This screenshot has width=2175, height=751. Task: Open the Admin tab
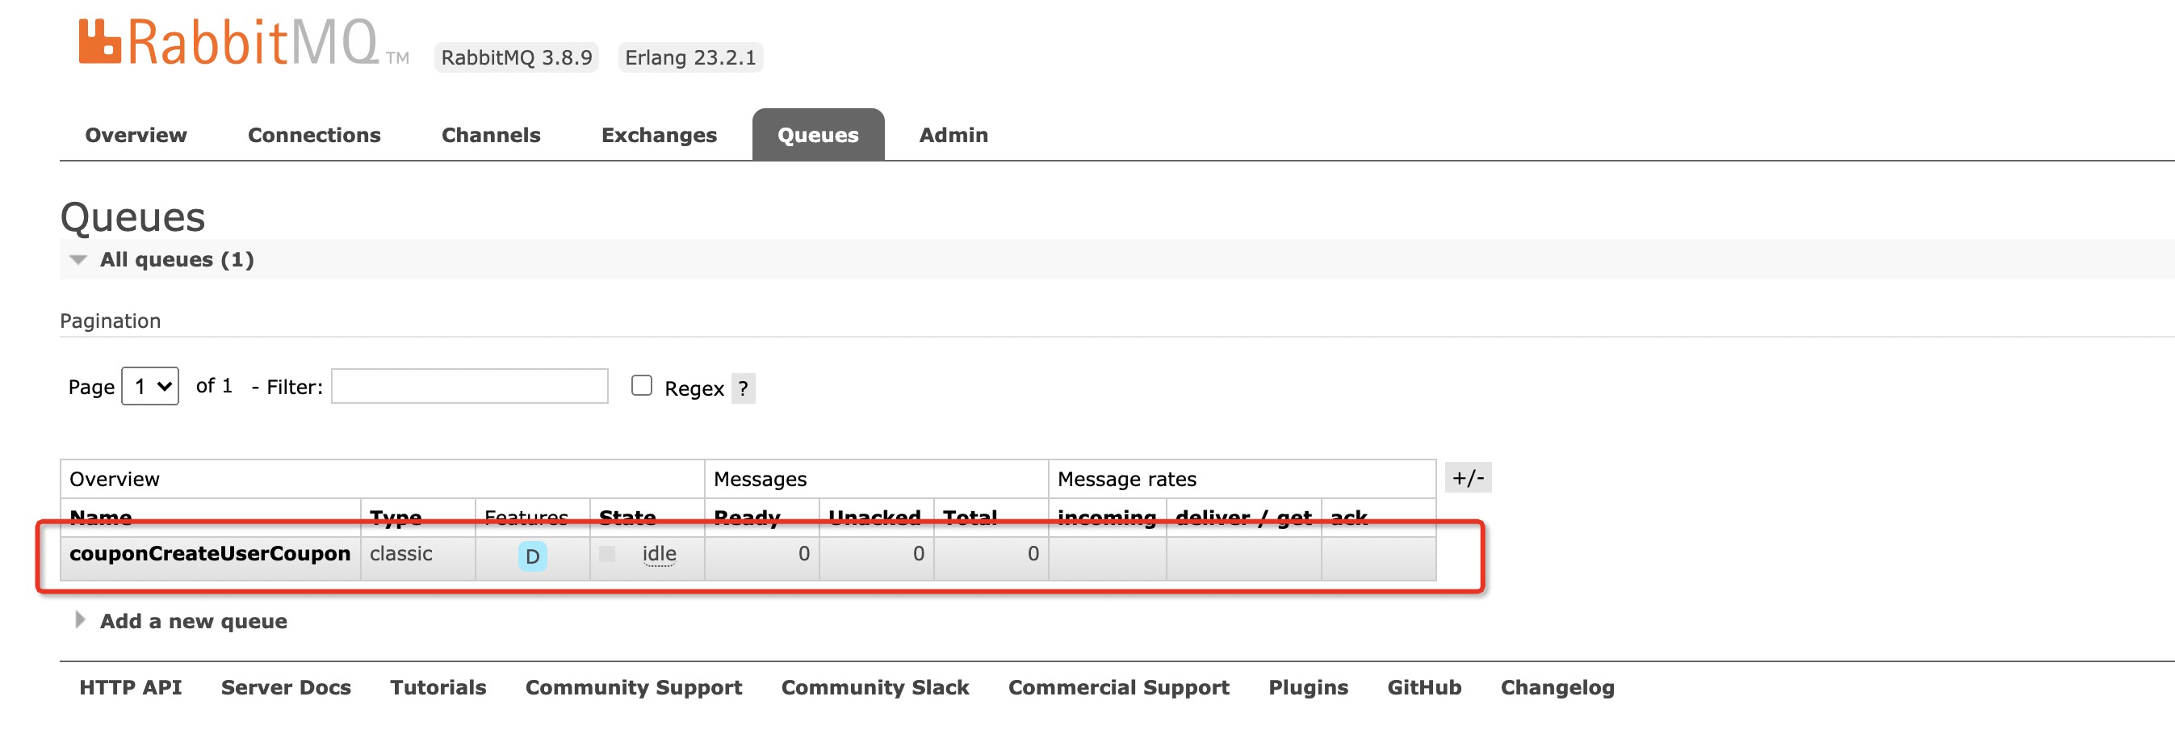pos(953,134)
